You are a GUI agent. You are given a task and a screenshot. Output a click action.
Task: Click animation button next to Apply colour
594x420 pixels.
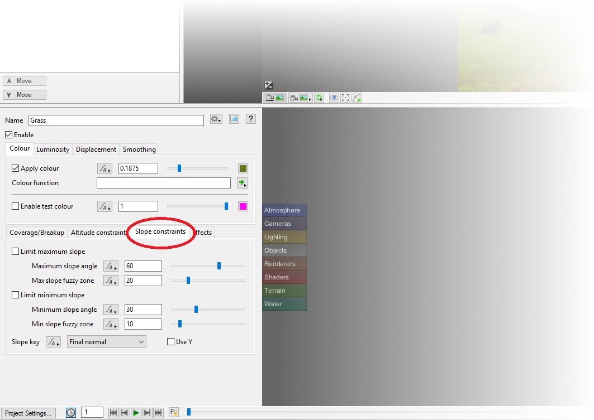pyautogui.click(x=104, y=168)
